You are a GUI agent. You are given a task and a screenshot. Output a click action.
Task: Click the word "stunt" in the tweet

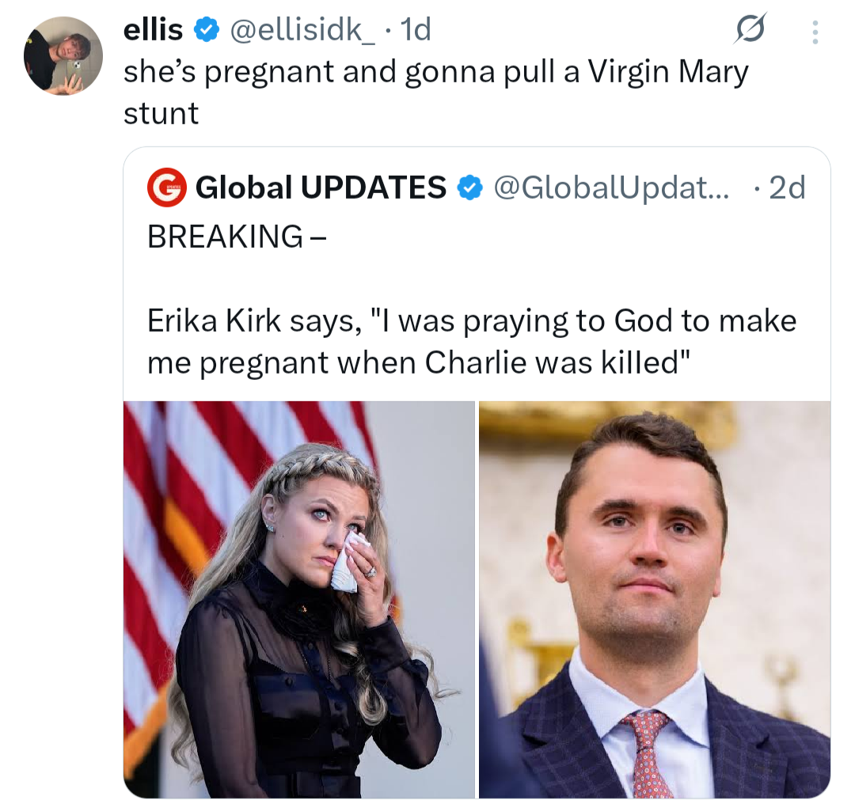coord(161,114)
